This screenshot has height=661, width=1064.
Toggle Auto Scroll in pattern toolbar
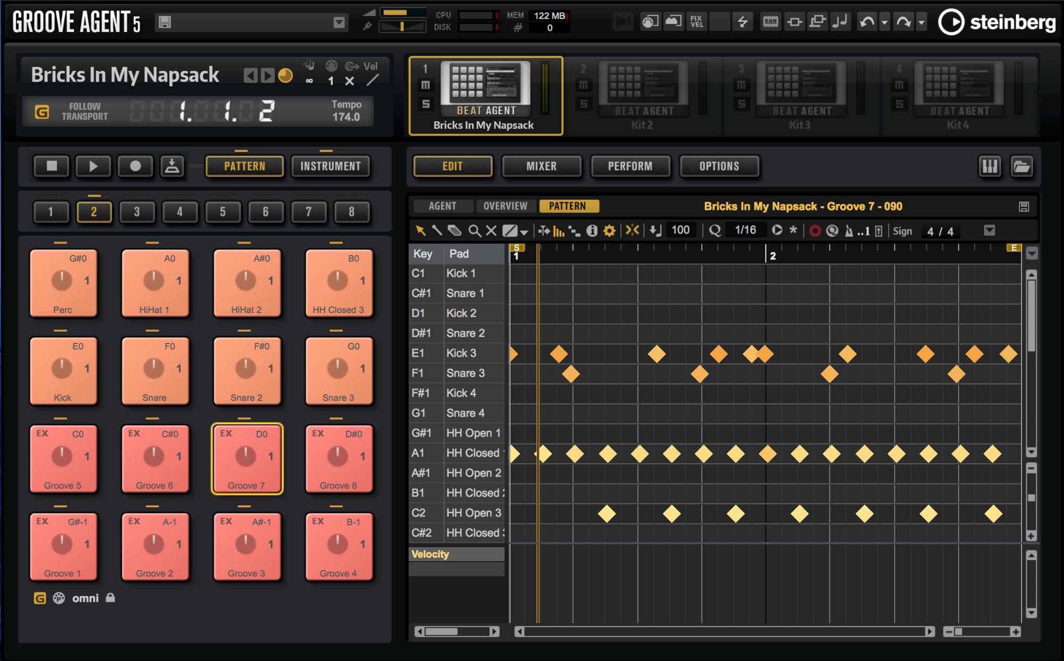544,230
